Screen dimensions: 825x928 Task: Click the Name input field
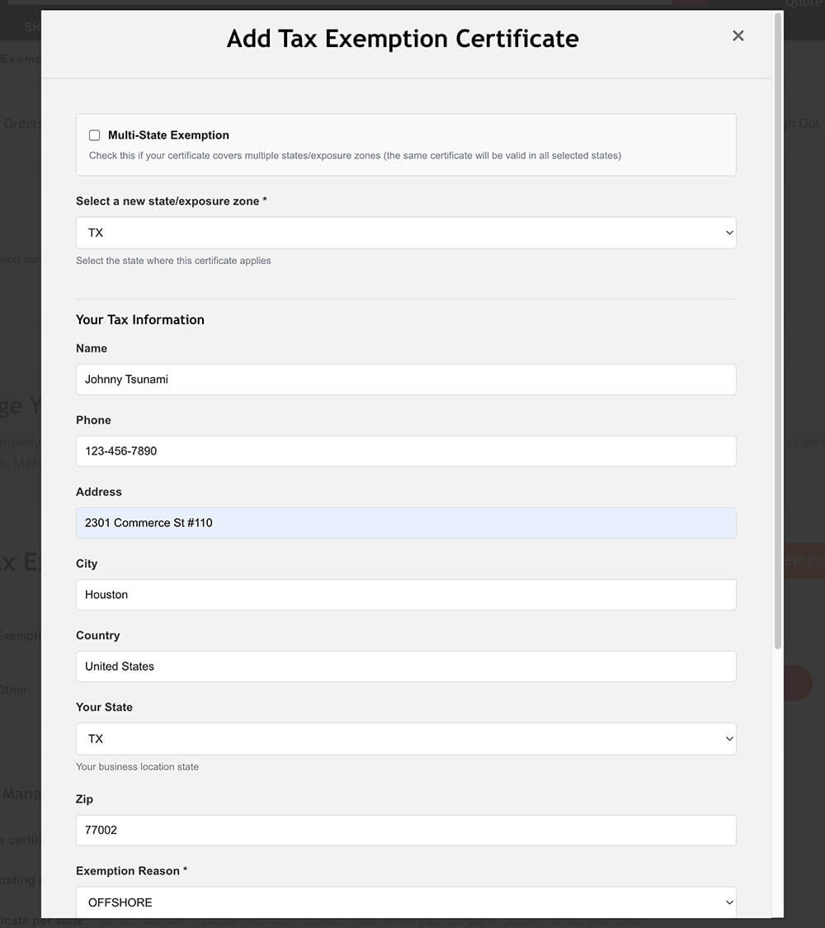[405, 379]
